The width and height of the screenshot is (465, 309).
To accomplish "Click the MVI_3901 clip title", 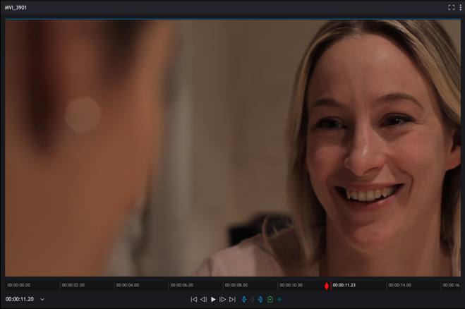I will [16, 8].
